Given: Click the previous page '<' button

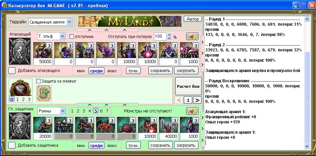Looking at the screenshot, I should [x=179, y=100].
